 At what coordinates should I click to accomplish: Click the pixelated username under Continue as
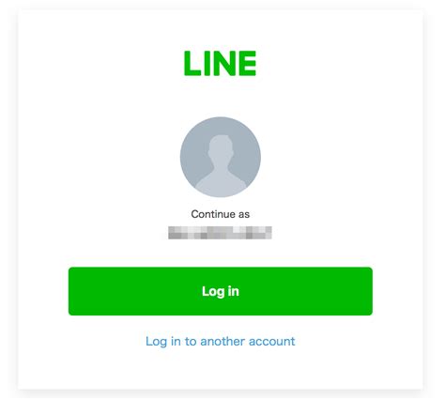click(220, 233)
